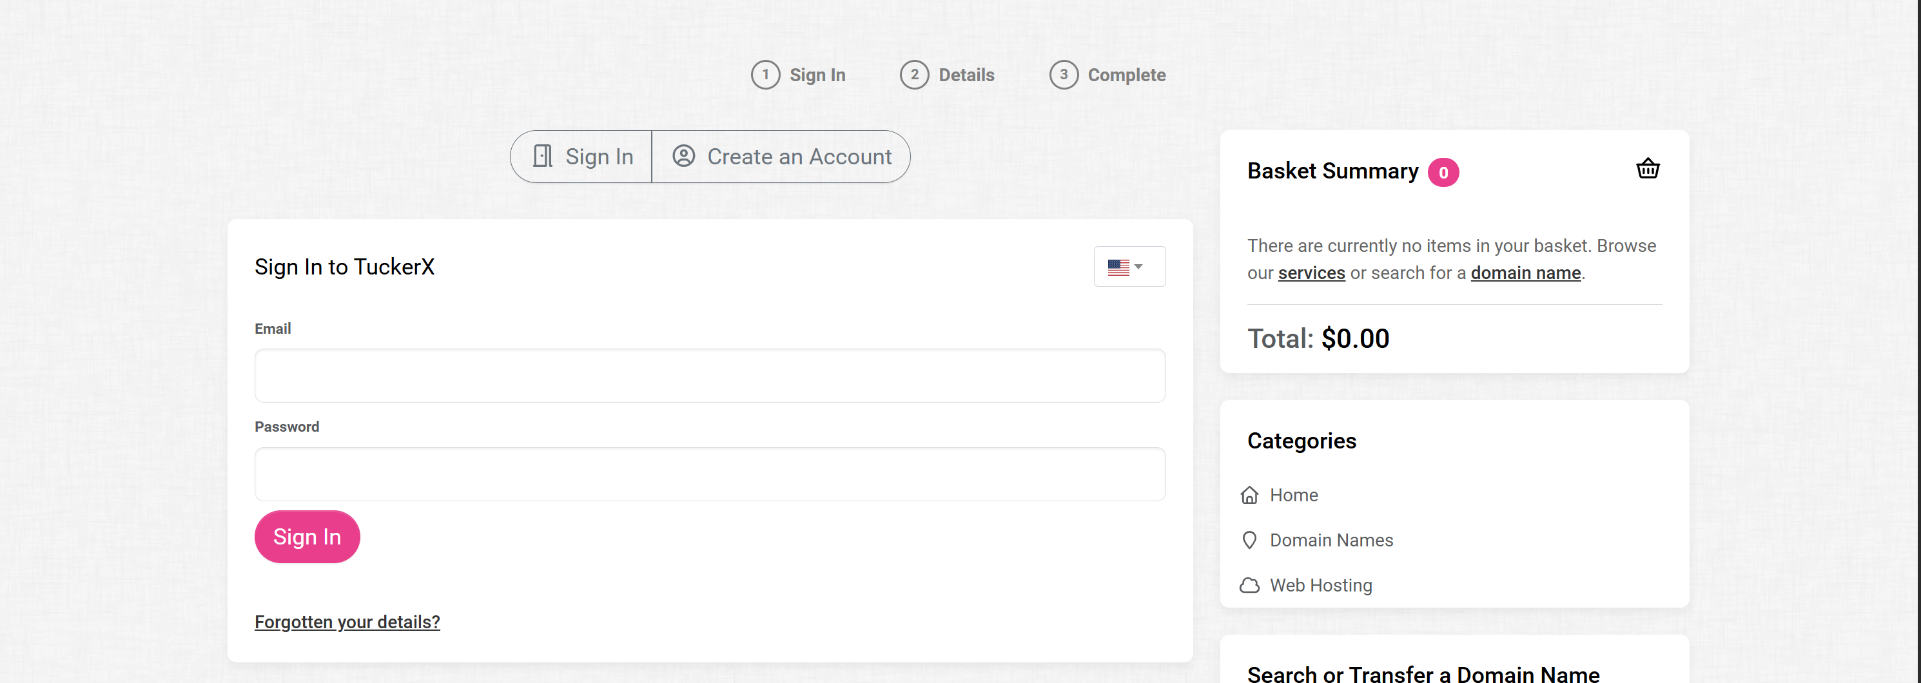Click the Complete step label
1921x683 pixels.
click(1126, 75)
